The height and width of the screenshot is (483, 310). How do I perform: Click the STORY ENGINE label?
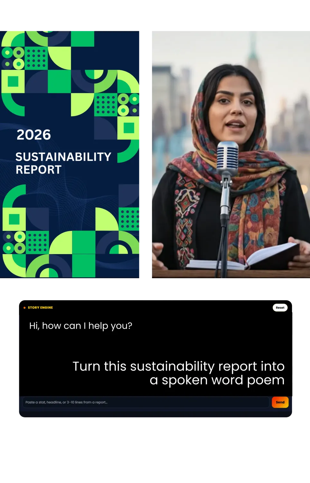(40, 308)
